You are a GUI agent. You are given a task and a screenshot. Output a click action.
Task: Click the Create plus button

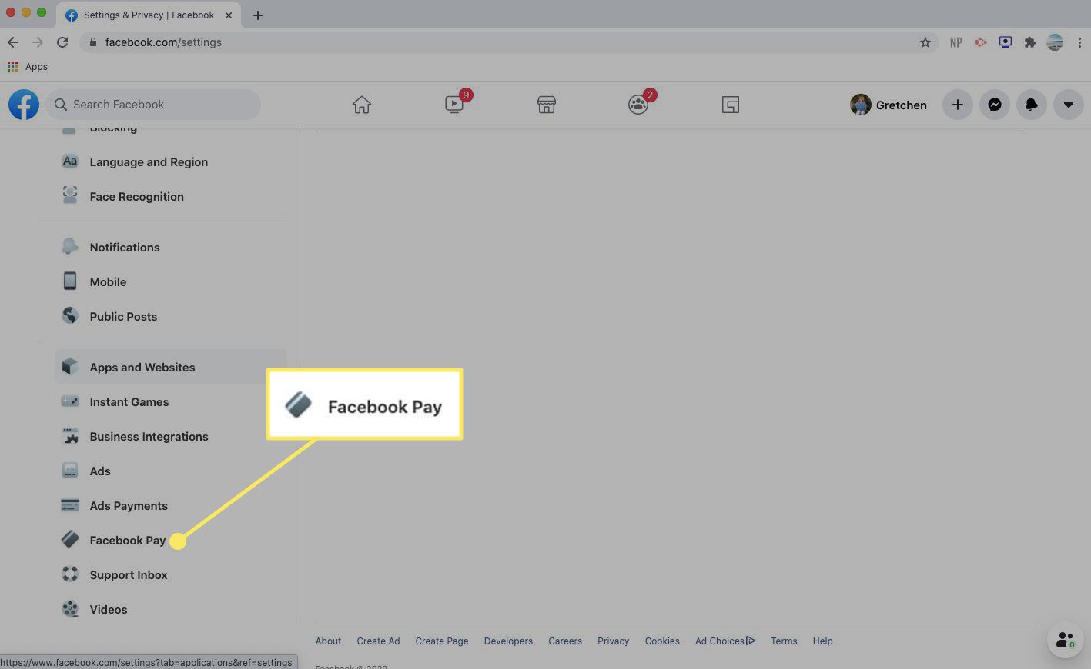(958, 105)
